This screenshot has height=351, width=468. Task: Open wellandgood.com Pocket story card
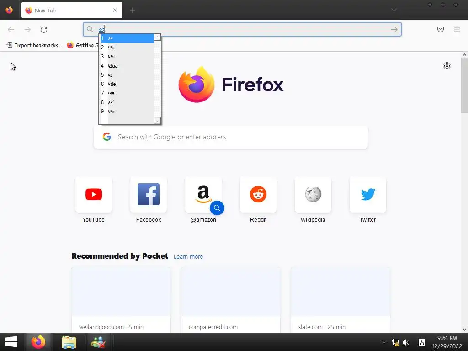pos(121,300)
